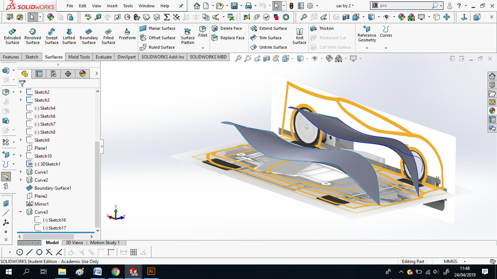
Task: Collapse the Curve3 feature node
Action: tap(20, 211)
